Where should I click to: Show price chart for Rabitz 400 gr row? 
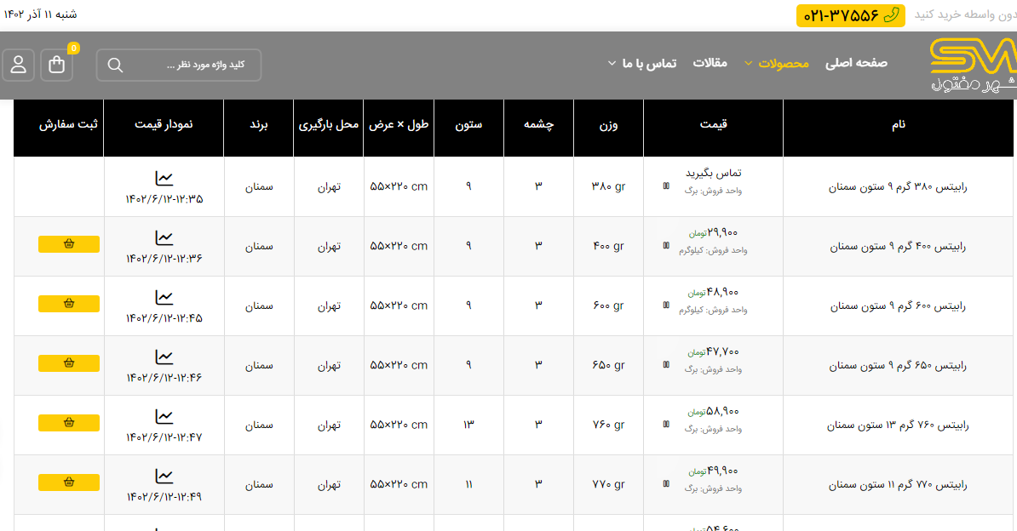pos(164,238)
